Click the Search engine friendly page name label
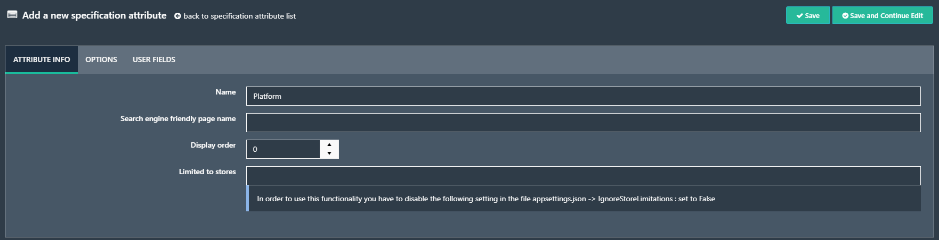 pyautogui.click(x=178, y=118)
